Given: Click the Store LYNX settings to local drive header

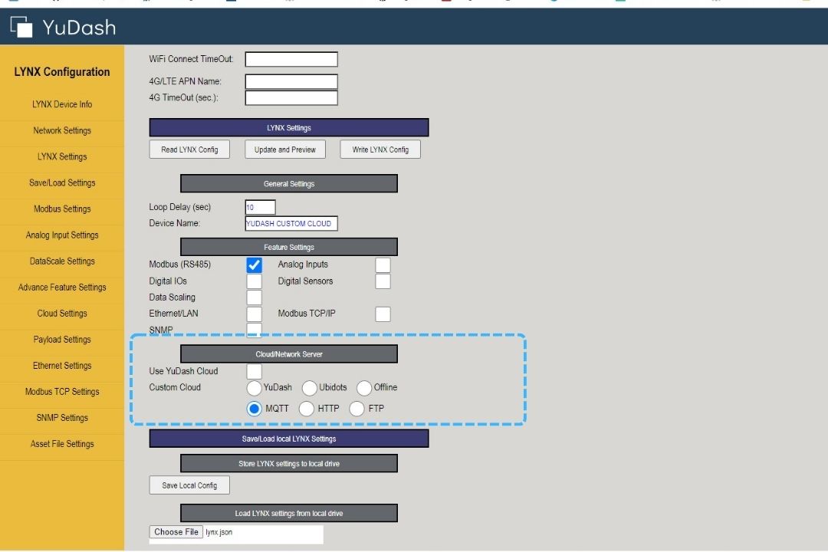Looking at the screenshot, I should tap(289, 464).
